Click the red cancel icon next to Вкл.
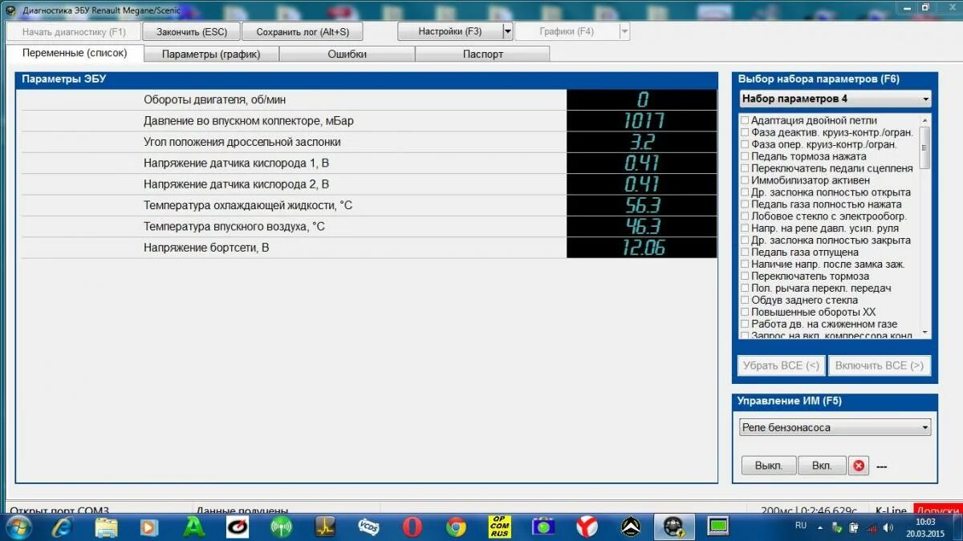 tap(859, 466)
